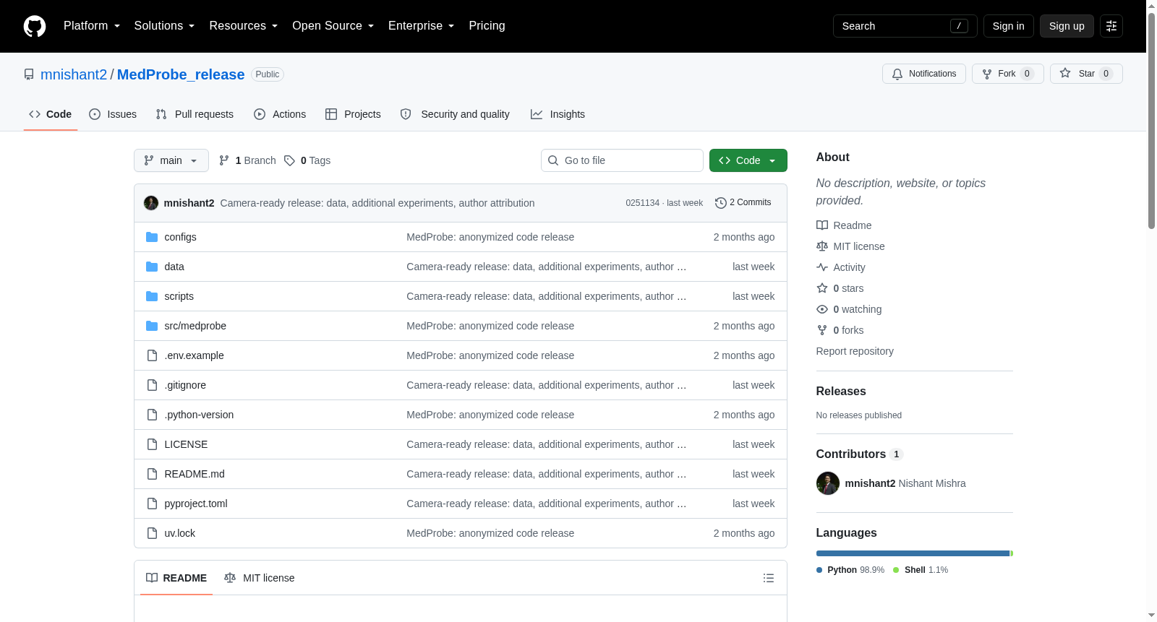Click the Sign up button
Image resolution: width=1157 pixels, height=622 pixels.
pos(1067,26)
